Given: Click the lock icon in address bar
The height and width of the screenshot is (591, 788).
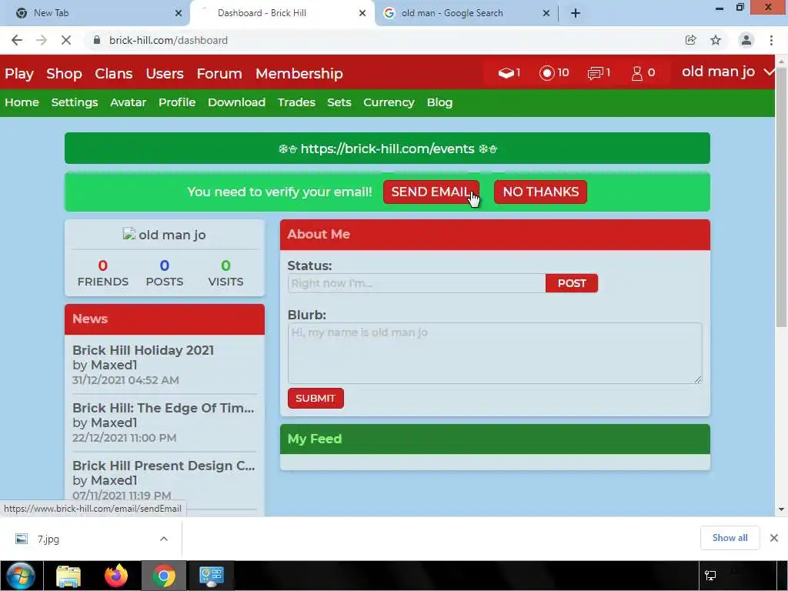Looking at the screenshot, I should coord(97,40).
